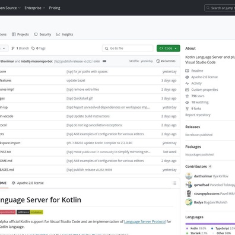The height and width of the screenshot is (235, 235).
Task: Click the star icon in About
Action: pyautogui.click(x=187, y=96)
